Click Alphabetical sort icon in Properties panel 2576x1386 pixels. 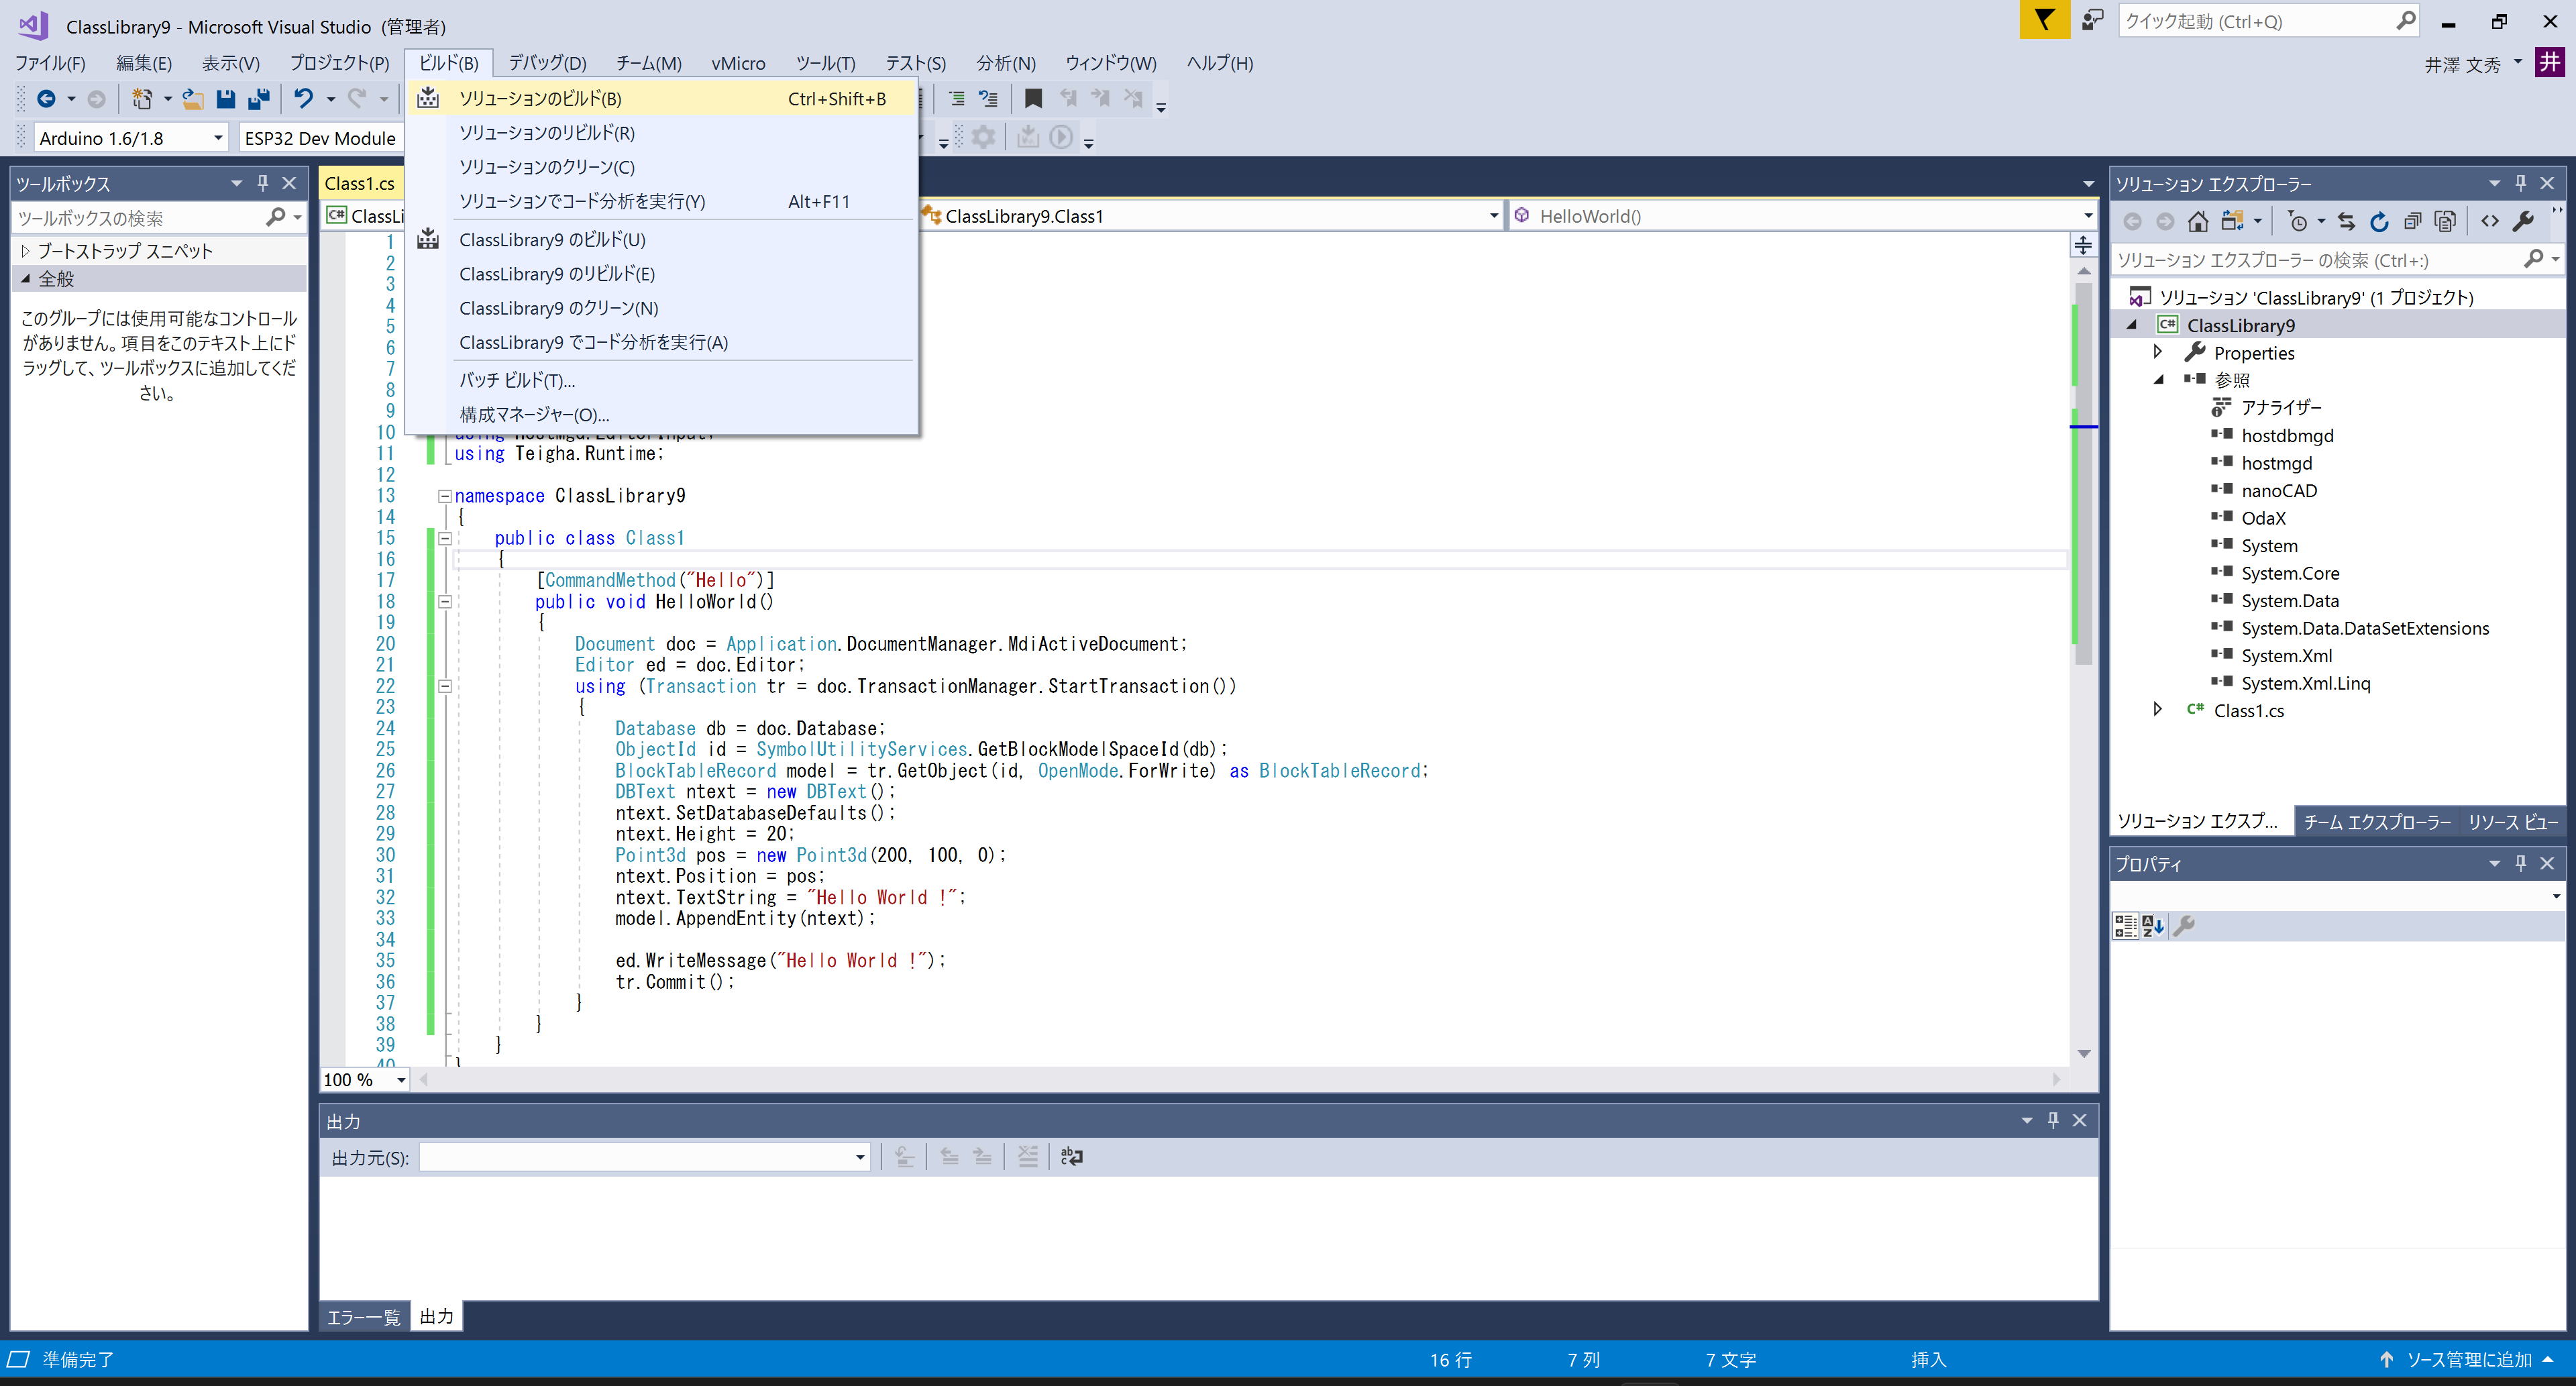tap(2153, 926)
